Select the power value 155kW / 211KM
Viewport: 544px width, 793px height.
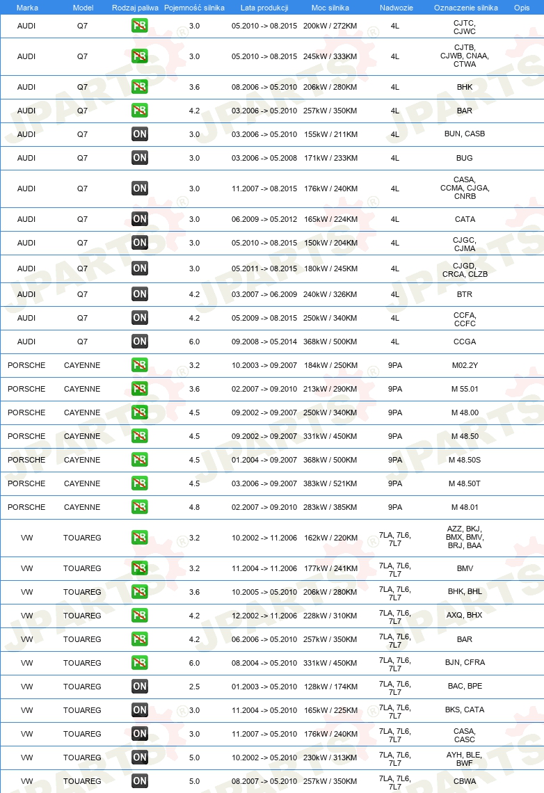point(330,134)
